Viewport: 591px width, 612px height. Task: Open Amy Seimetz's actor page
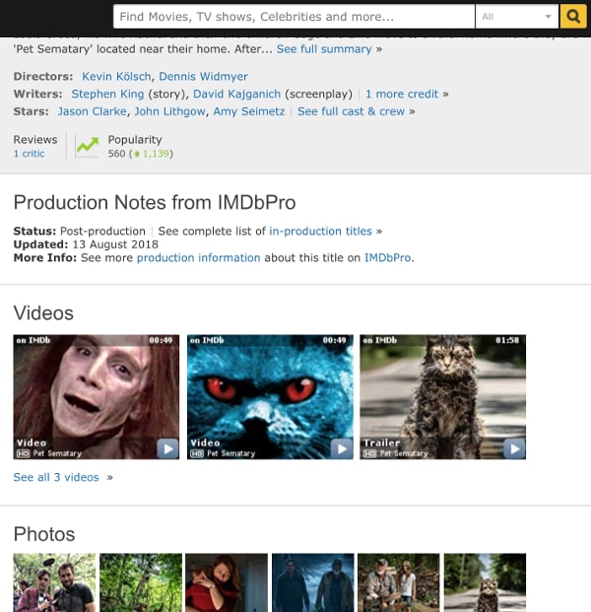click(x=249, y=111)
